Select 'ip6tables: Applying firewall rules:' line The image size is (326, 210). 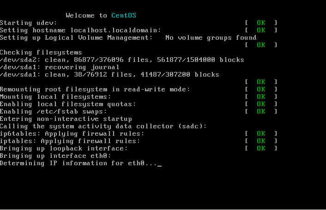pyautogui.click(x=72, y=134)
